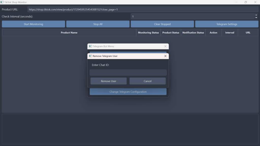Viewport: 260px width, 146px height.
Task: Click the Product Name column header
Action: [69, 33]
